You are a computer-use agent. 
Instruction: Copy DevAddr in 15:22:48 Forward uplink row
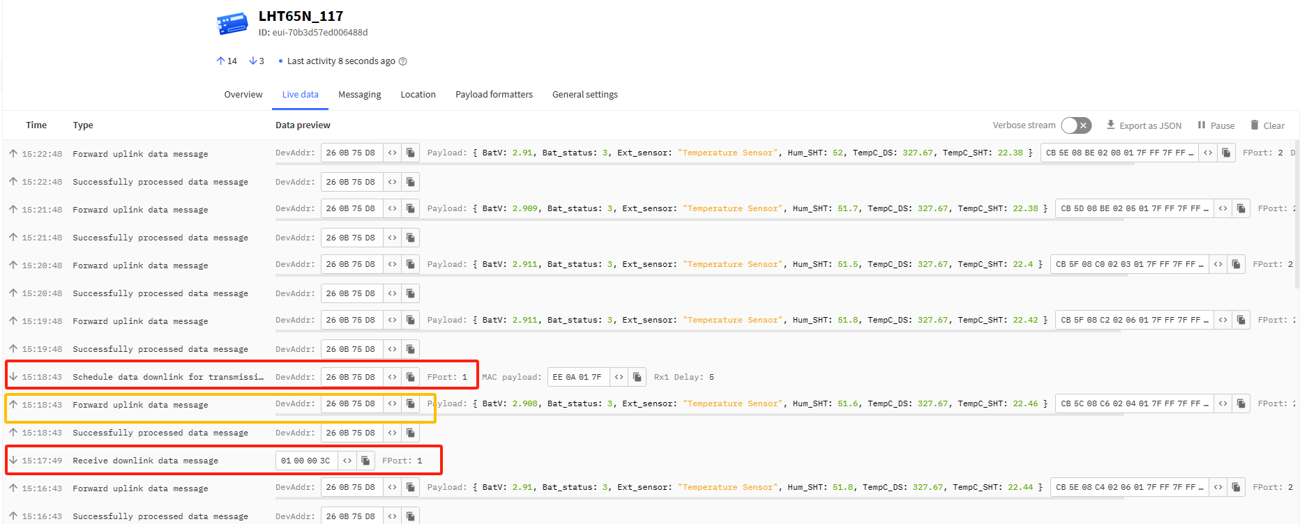(411, 153)
